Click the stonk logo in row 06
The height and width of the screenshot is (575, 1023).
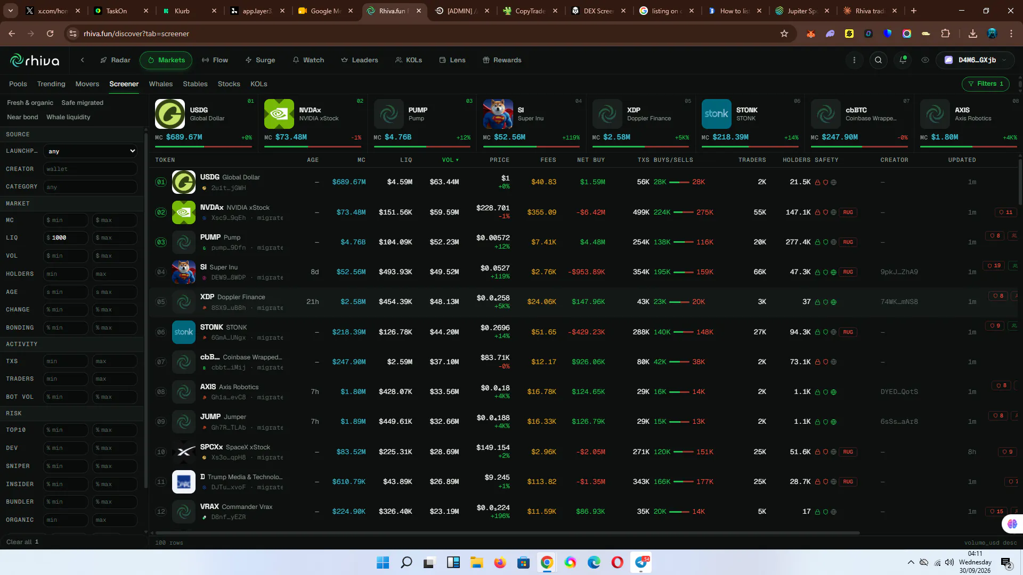click(184, 332)
